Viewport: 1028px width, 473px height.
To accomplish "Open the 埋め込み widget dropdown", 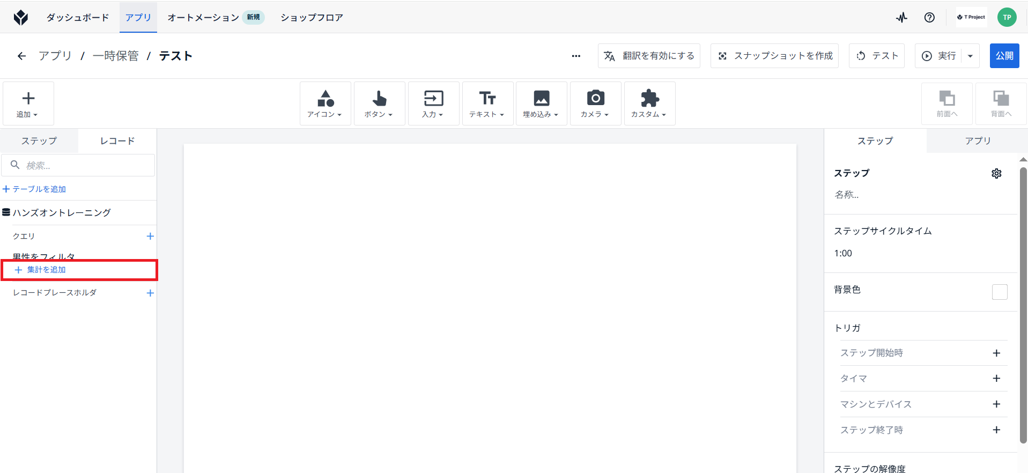I will click(542, 104).
